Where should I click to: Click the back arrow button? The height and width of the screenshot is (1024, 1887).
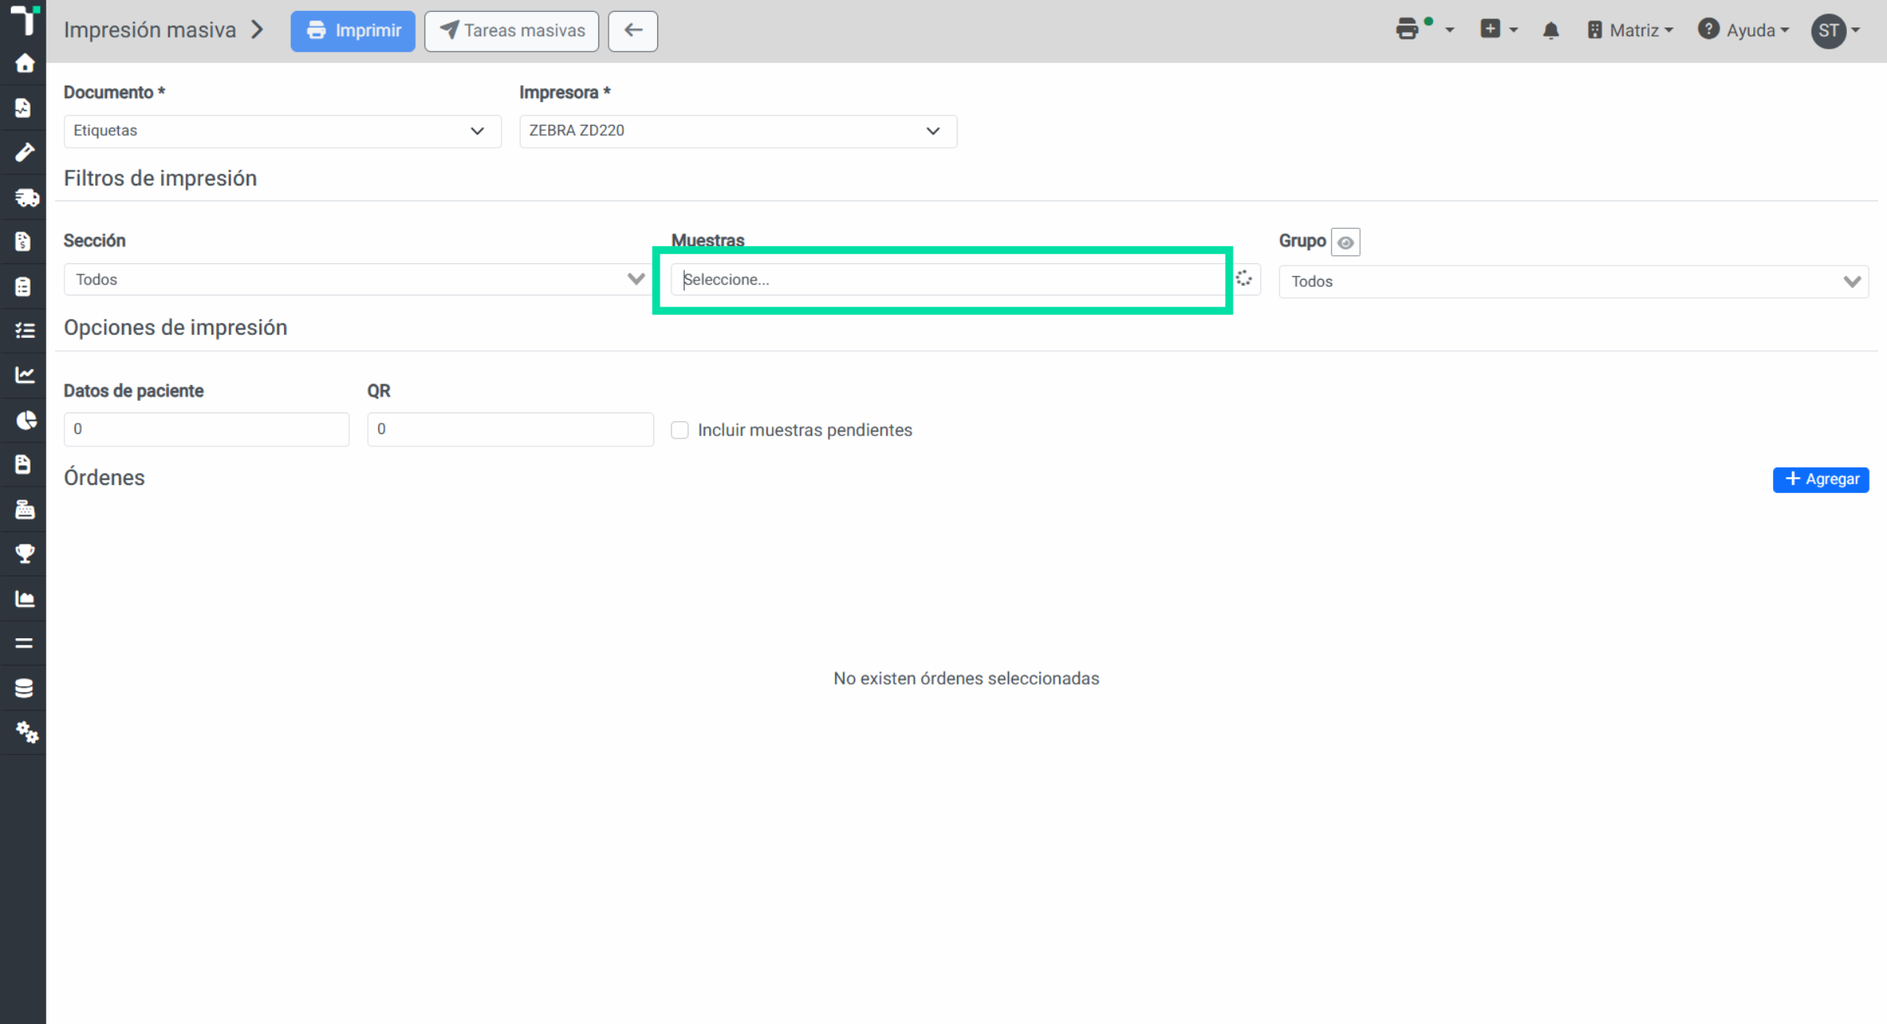pos(633,31)
